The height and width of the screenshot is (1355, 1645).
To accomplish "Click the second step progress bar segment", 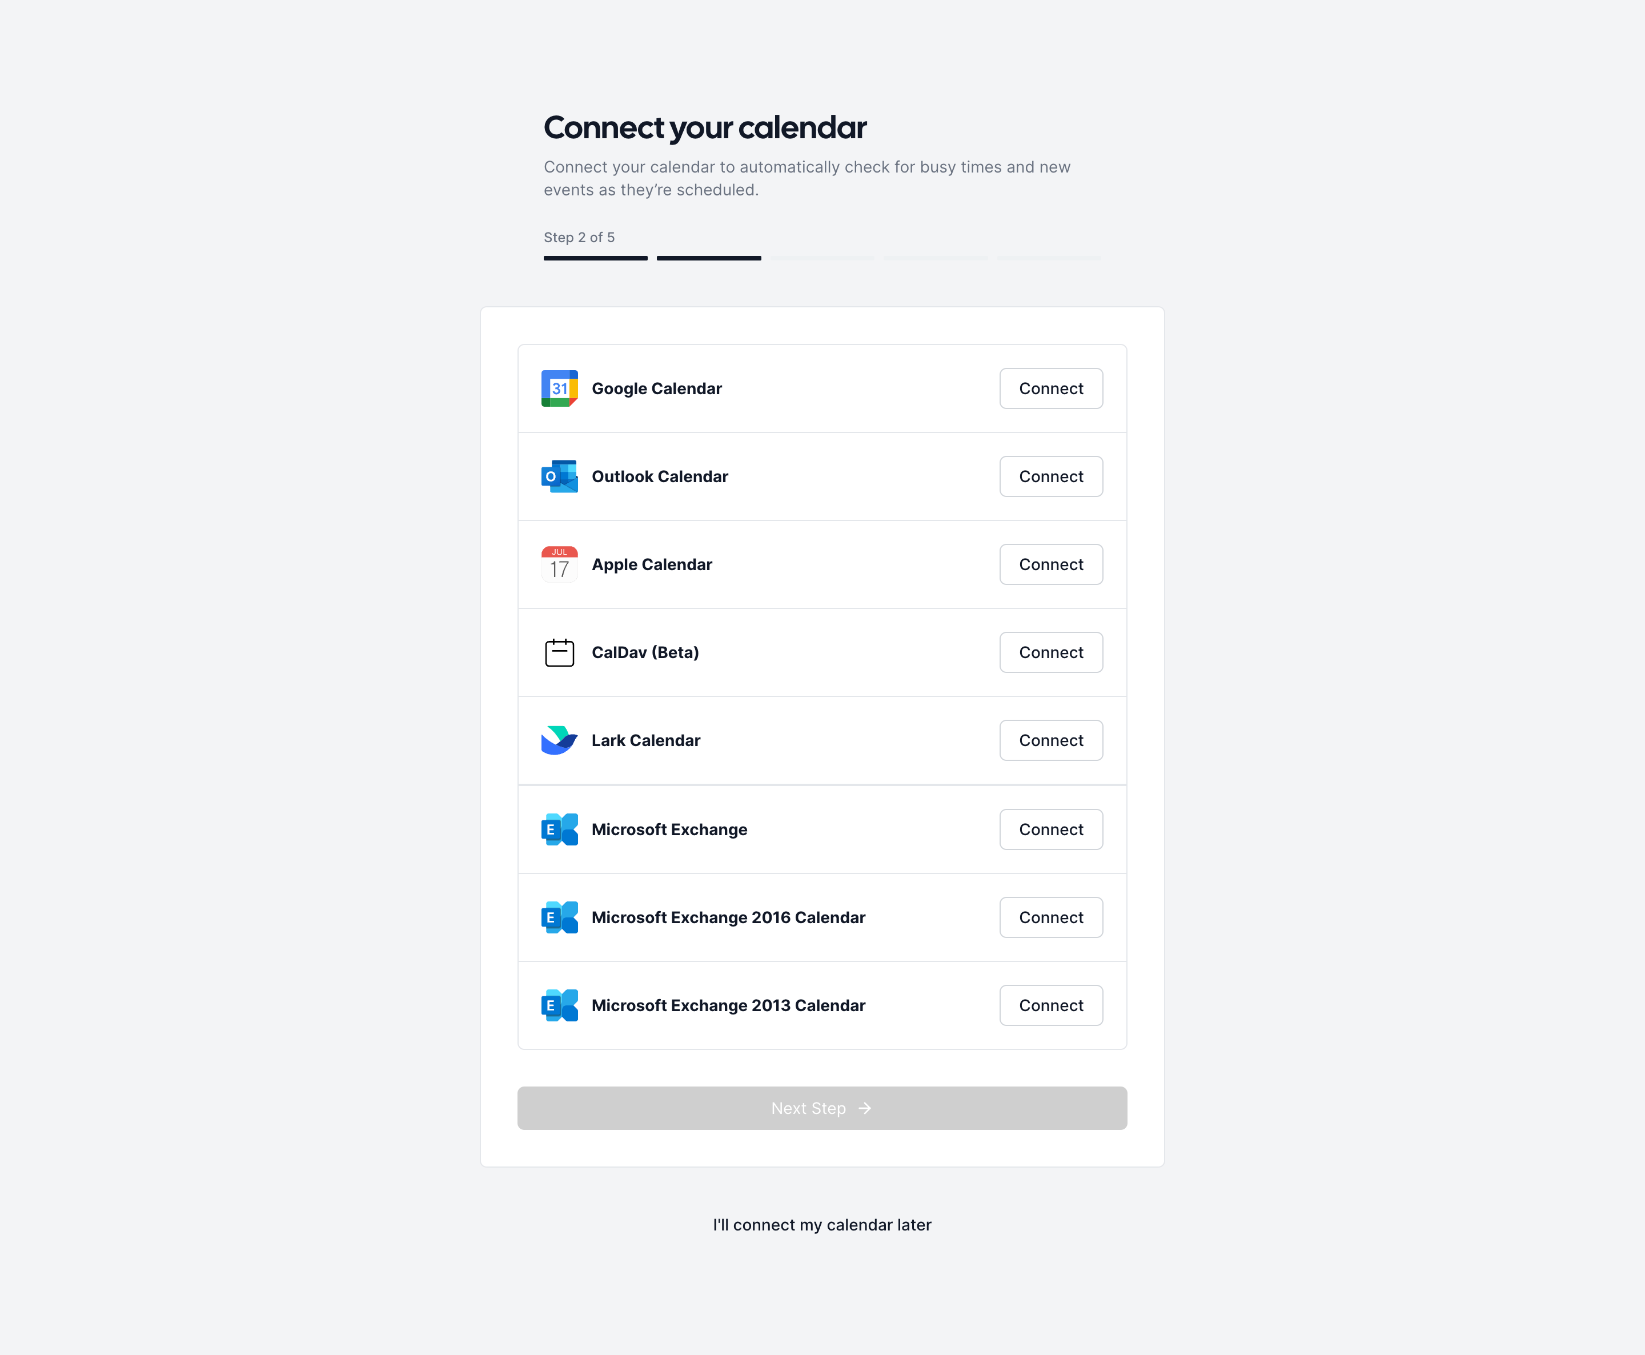I will pos(709,258).
